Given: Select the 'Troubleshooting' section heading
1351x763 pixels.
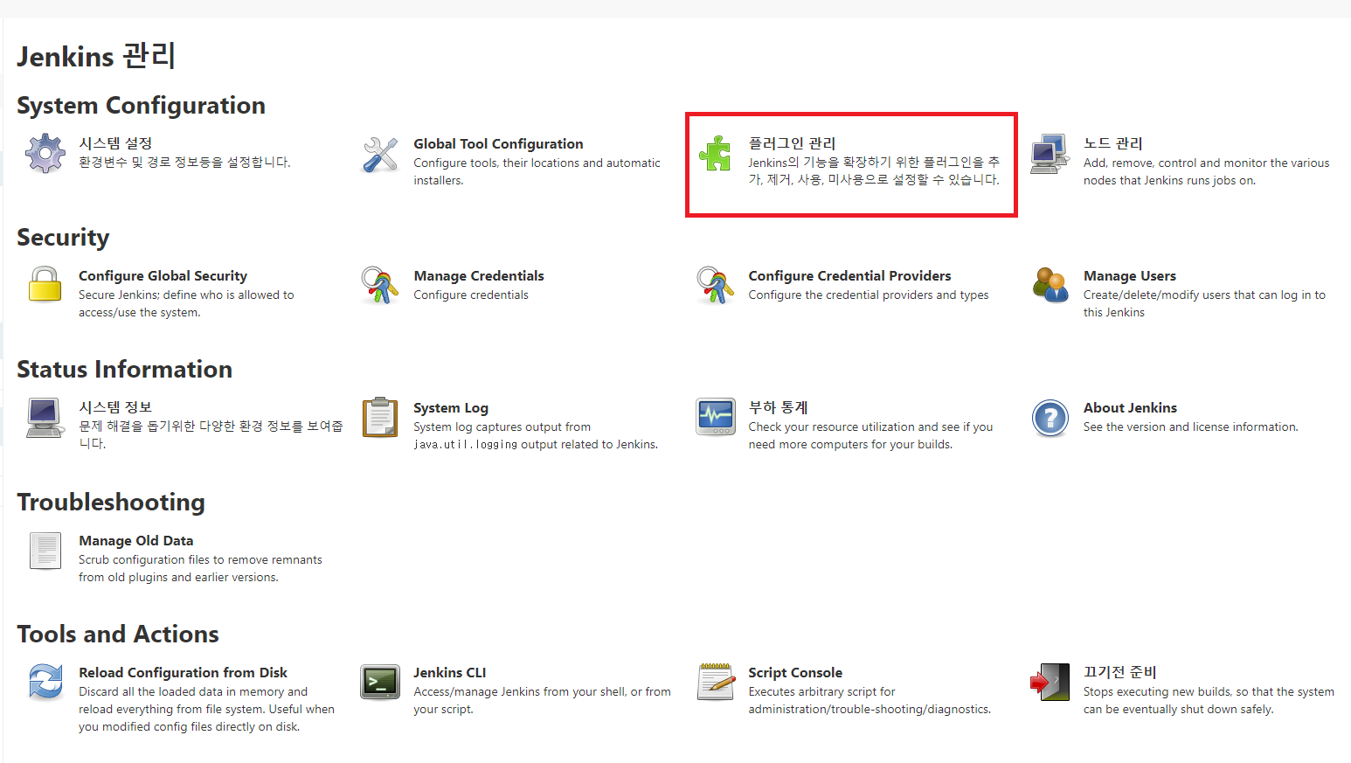Looking at the screenshot, I should (111, 502).
